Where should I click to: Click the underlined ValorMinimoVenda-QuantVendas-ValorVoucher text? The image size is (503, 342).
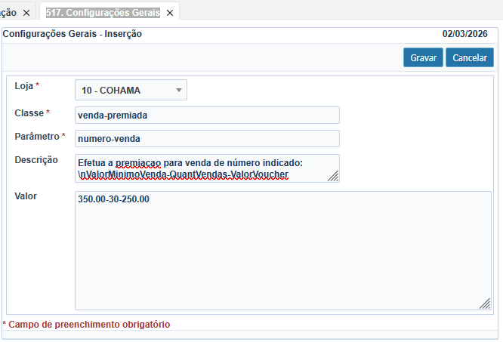coord(184,174)
